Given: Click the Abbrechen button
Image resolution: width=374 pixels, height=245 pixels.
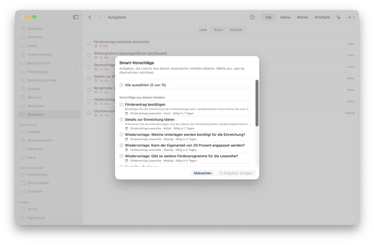Looking at the screenshot, I should (x=203, y=173).
